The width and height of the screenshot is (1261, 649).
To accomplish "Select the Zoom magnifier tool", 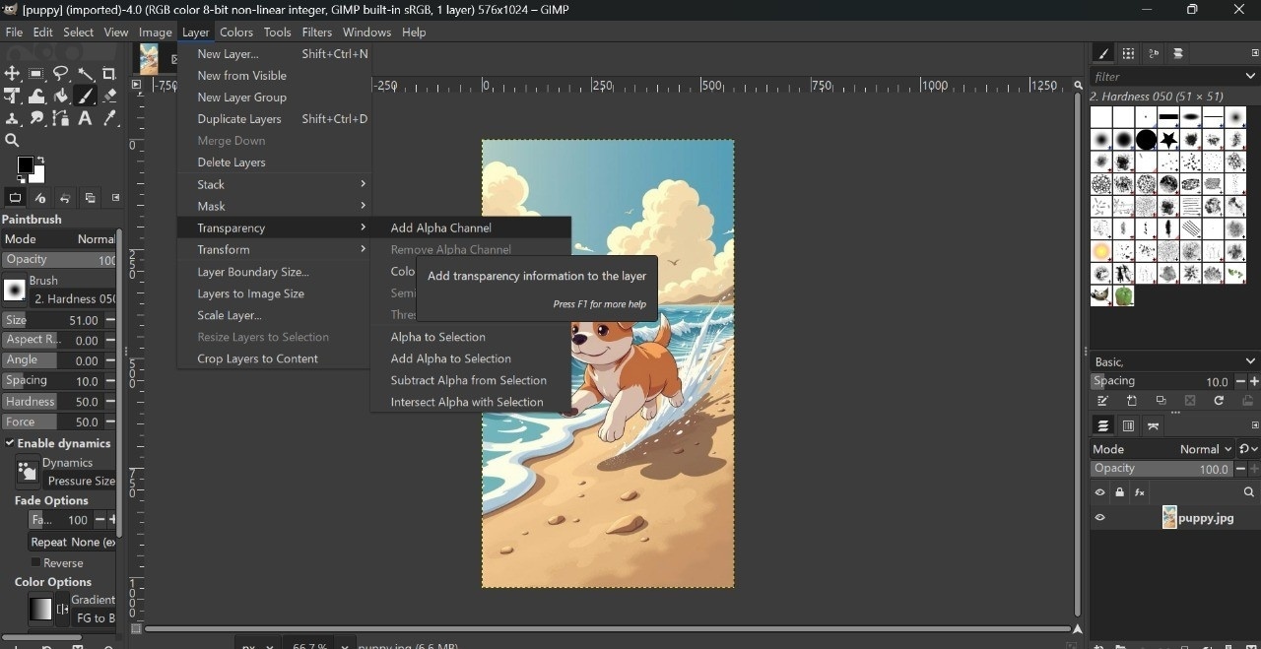I will [12, 142].
